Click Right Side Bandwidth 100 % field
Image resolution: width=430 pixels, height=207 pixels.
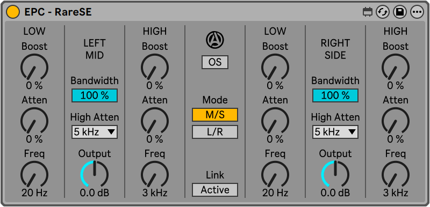click(x=335, y=95)
